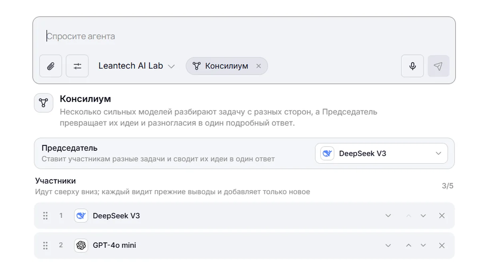Click the 3/5 participants counter
This screenshot has height=271, width=480.
tap(448, 186)
